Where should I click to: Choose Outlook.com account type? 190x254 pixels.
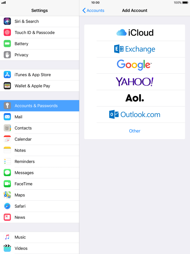(135, 114)
